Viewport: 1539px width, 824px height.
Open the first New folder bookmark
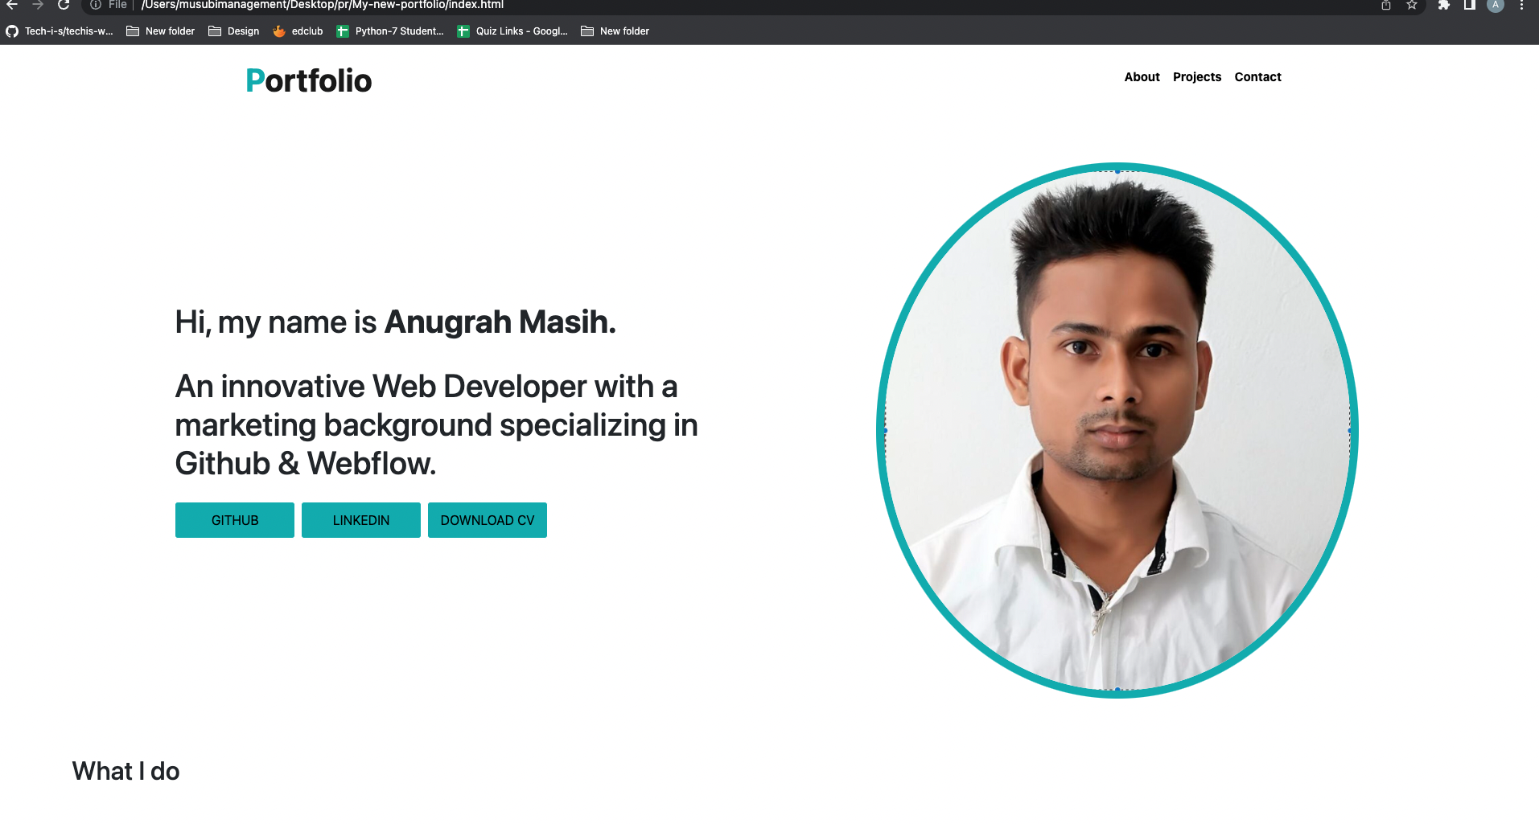161,31
